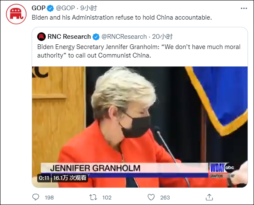View the 198 replies count
This screenshot has width=254, height=205.
tap(49, 198)
